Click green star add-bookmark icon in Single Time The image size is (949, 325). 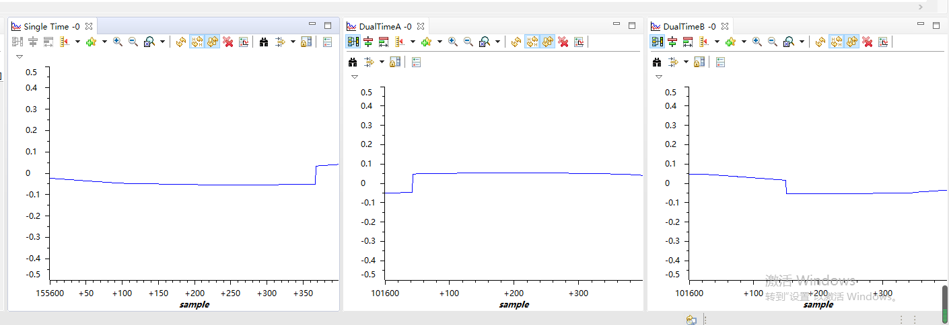coord(92,42)
